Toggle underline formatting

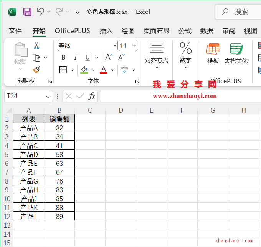pos(88,58)
